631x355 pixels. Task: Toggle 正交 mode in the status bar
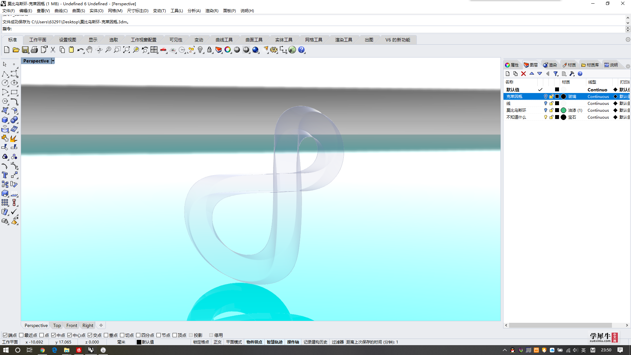pos(218,342)
